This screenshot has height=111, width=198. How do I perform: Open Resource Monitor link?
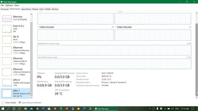(x=32, y=103)
